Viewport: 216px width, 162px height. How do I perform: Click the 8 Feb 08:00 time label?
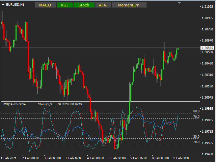[x=160, y=158]
